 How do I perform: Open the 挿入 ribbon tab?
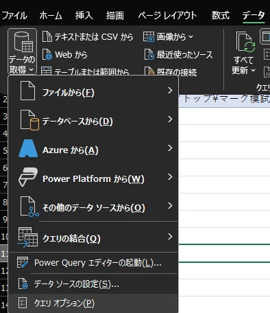(84, 16)
